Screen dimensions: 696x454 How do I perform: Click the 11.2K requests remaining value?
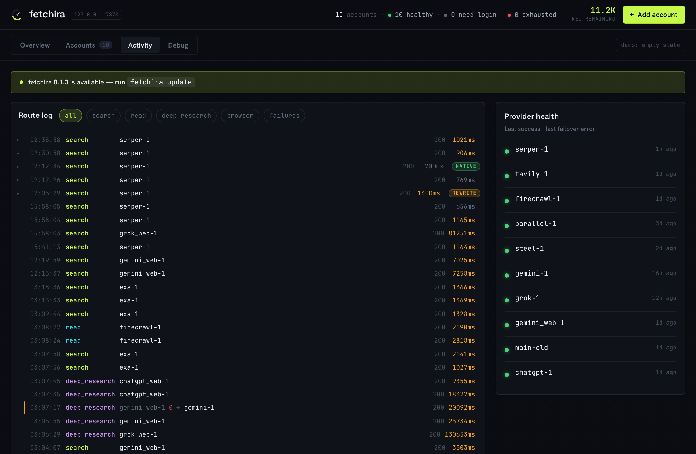[602, 10]
